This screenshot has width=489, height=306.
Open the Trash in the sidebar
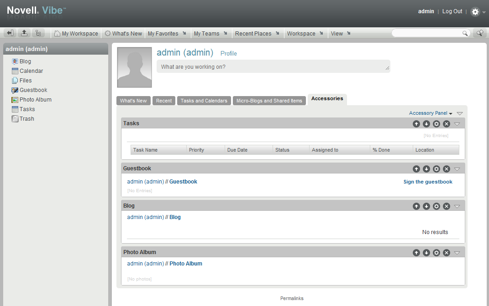tap(26, 118)
